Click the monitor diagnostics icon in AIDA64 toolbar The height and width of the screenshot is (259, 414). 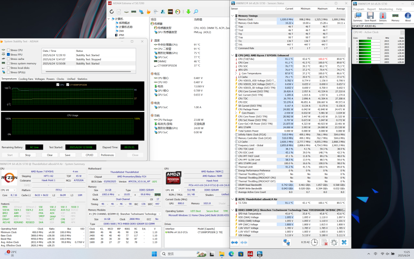tap(141, 12)
